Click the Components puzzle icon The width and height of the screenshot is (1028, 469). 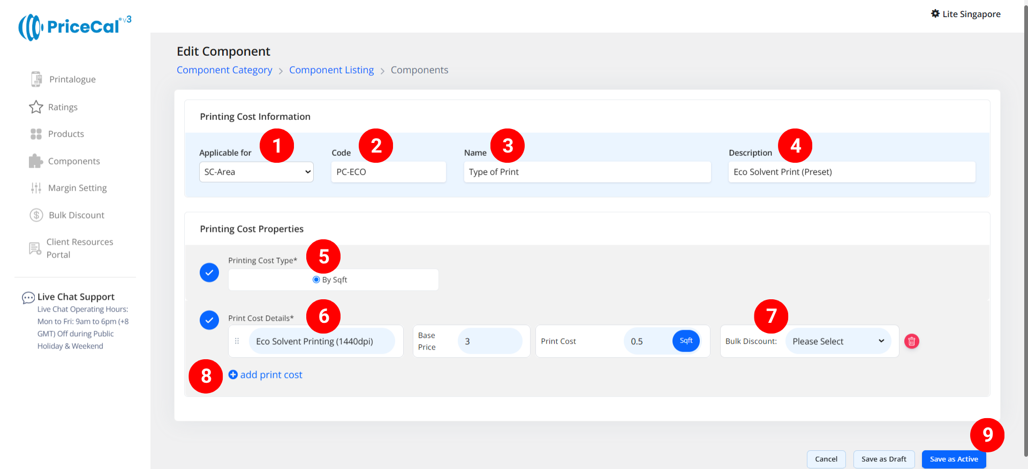(36, 161)
